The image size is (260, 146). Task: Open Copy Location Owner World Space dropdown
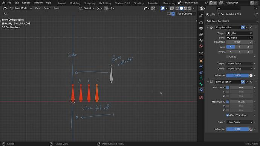click(x=240, y=68)
